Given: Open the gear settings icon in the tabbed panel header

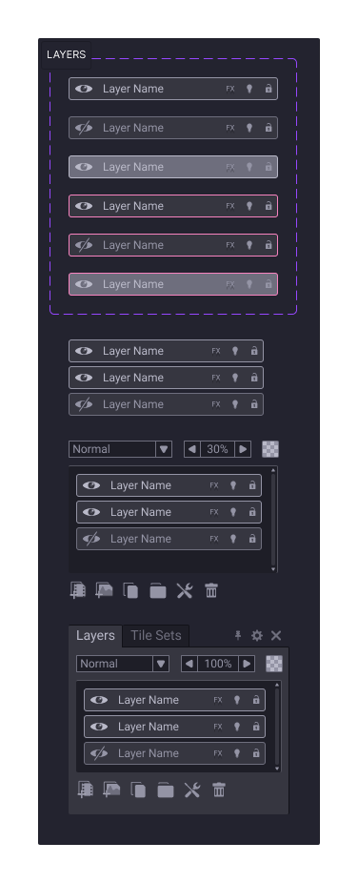Looking at the screenshot, I should tap(257, 635).
